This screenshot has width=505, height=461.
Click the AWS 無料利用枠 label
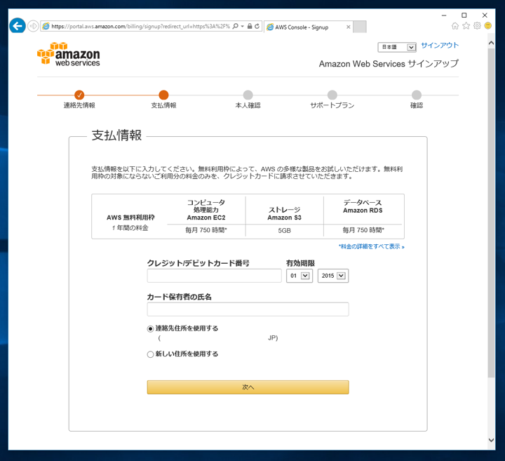(x=130, y=218)
